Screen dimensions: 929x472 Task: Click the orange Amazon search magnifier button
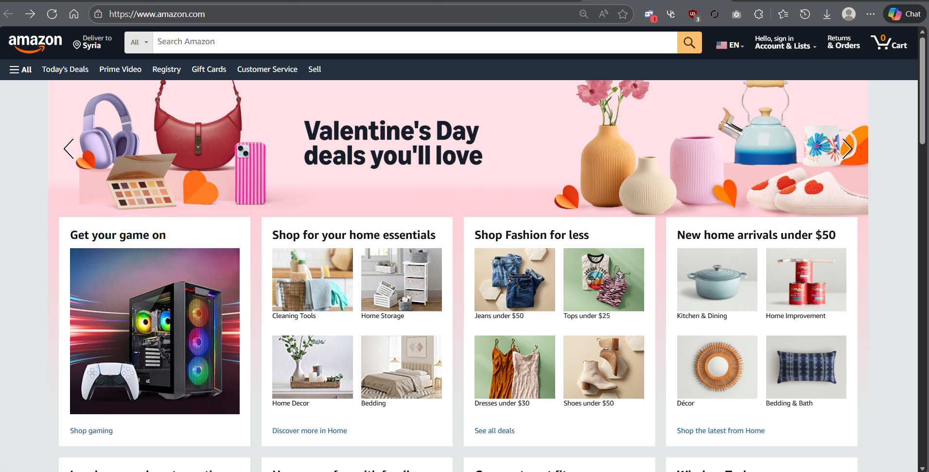tap(689, 42)
